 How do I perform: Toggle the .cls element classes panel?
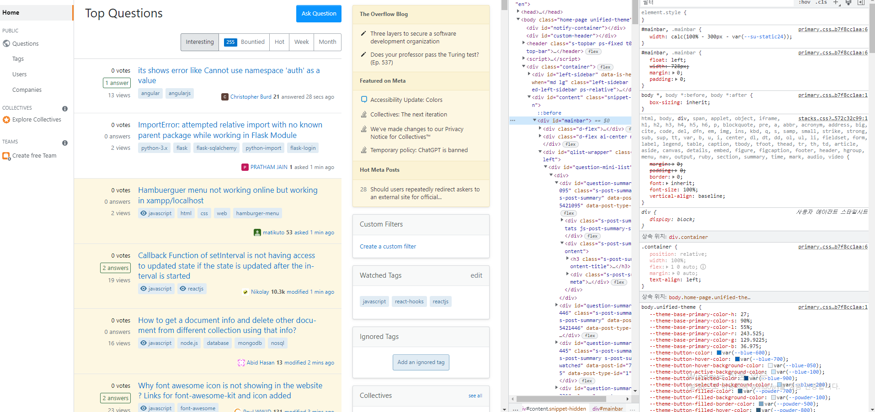[821, 2]
